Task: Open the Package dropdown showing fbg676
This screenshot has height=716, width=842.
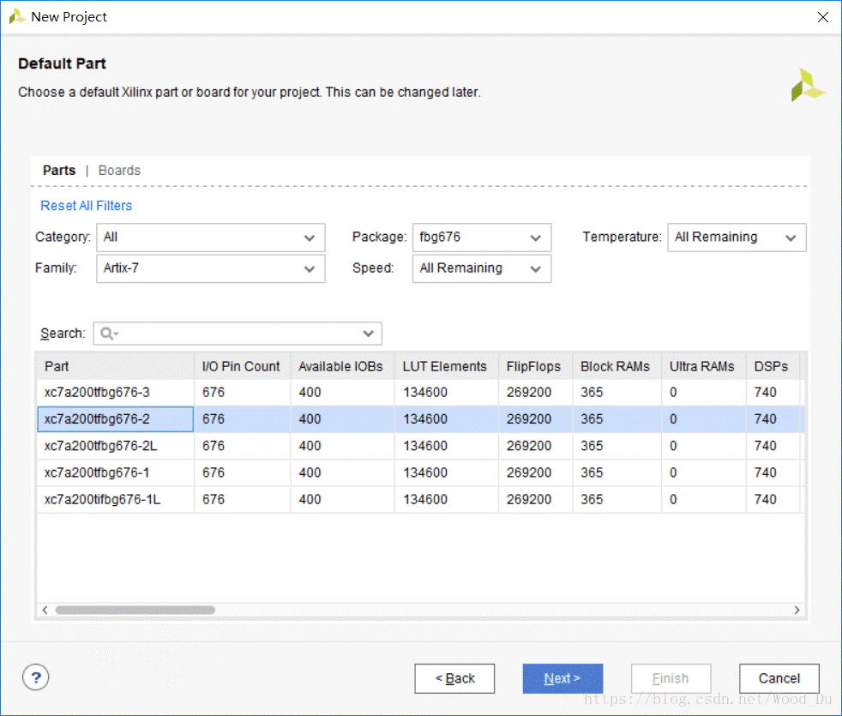Action: pyautogui.click(x=482, y=238)
